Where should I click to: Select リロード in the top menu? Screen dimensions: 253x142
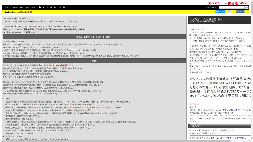[x=15, y=8]
